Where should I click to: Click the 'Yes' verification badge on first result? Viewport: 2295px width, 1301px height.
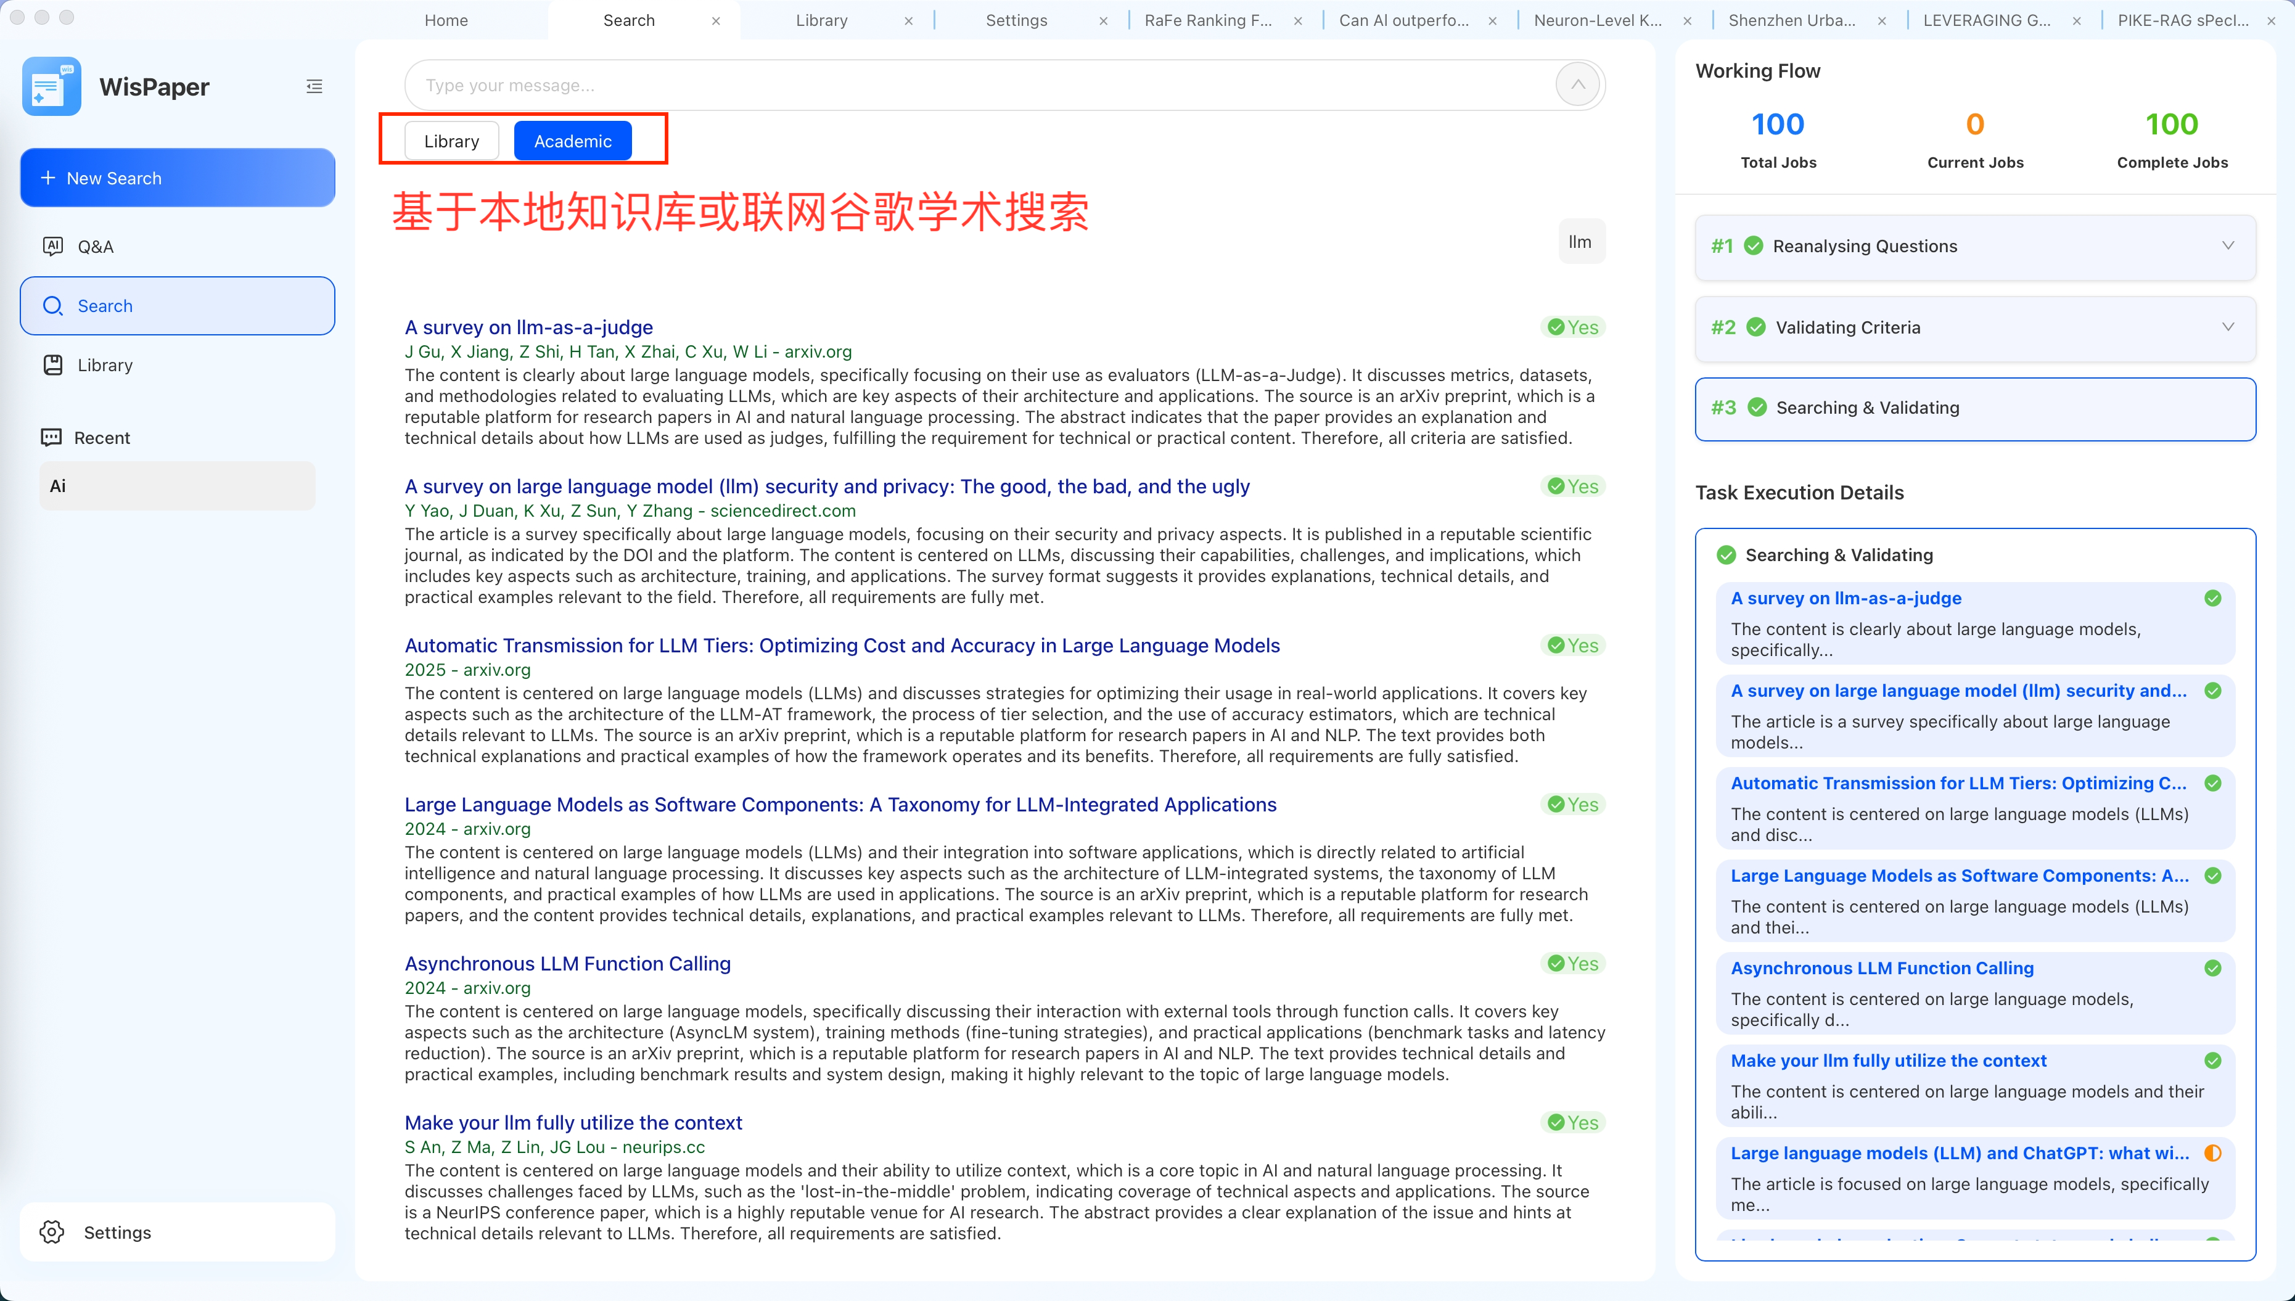click(1572, 327)
